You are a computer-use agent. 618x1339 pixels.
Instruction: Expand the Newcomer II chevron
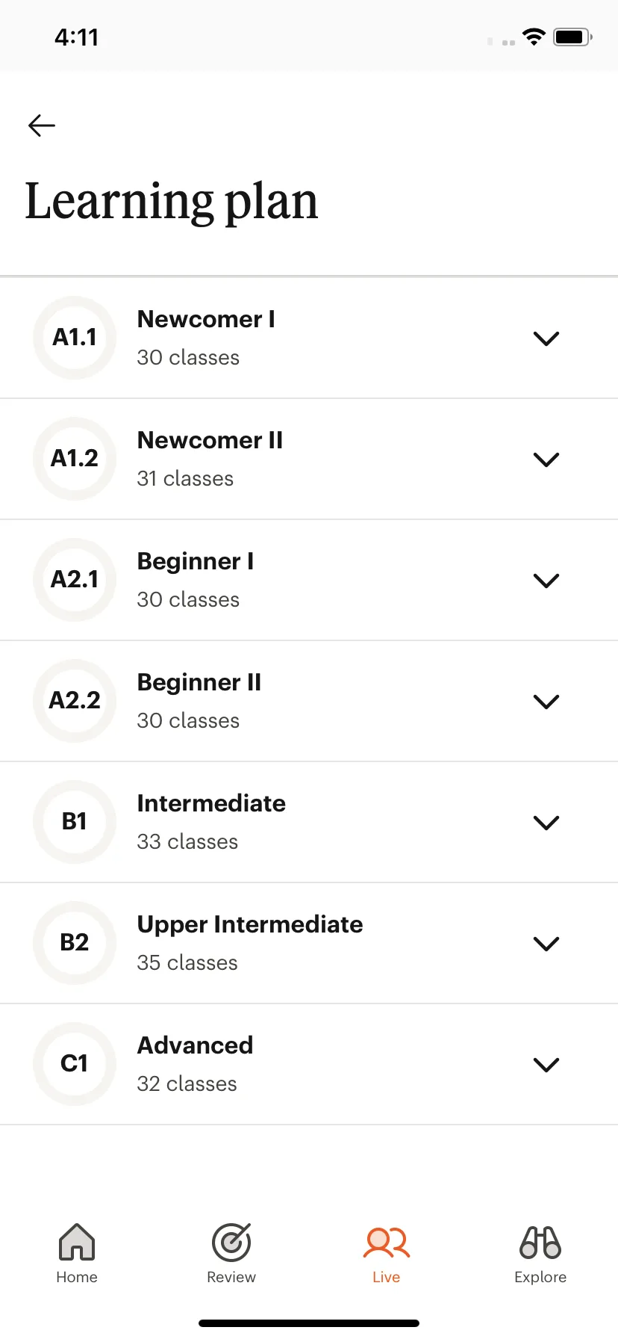[x=546, y=460]
